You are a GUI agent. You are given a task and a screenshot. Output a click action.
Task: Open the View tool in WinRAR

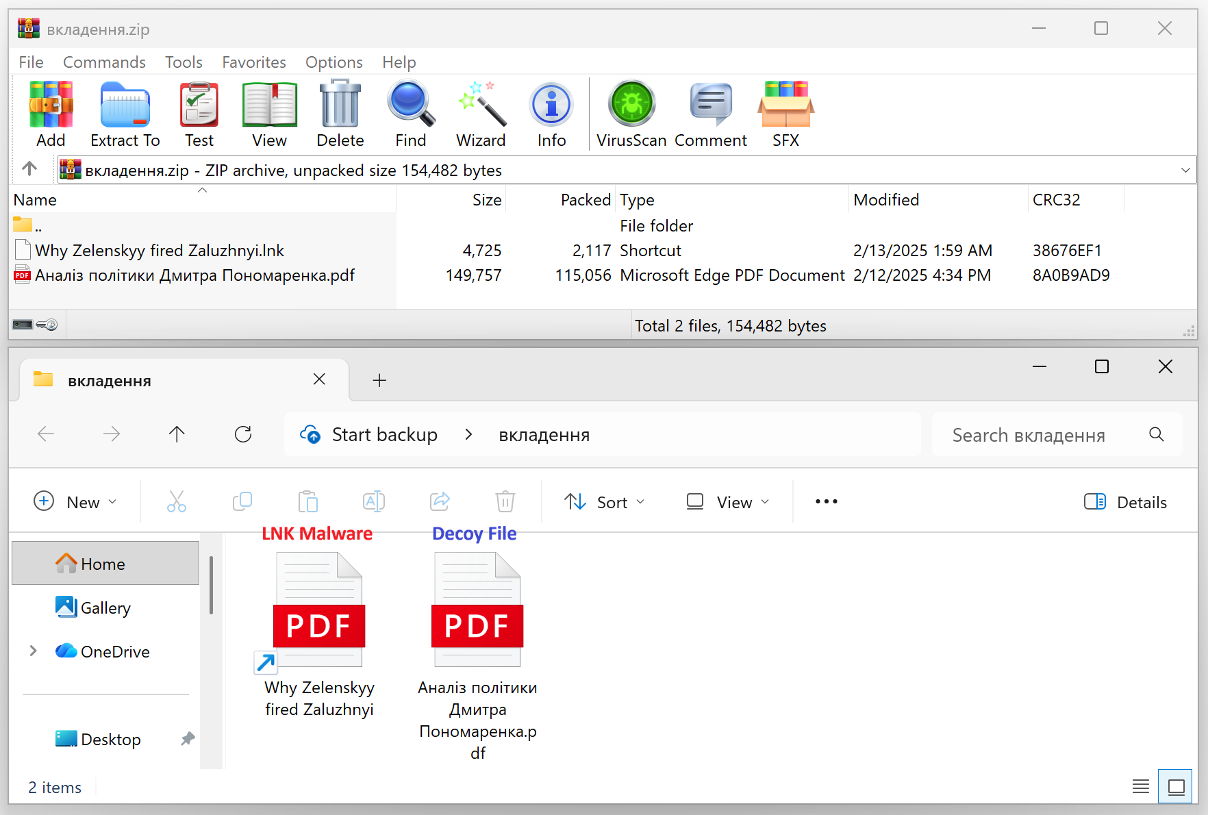click(269, 114)
